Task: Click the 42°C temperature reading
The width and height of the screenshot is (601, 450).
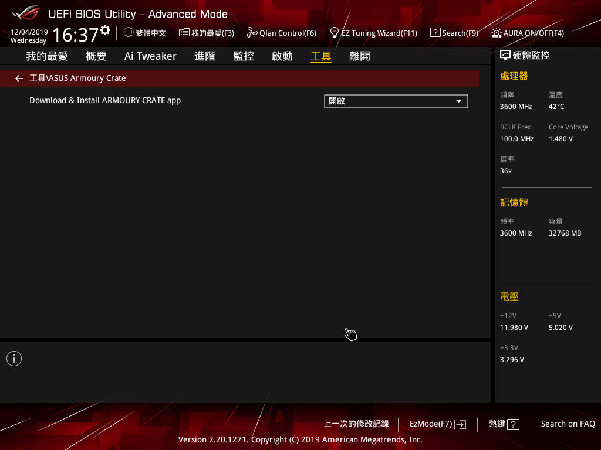Action: pos(556,107)
